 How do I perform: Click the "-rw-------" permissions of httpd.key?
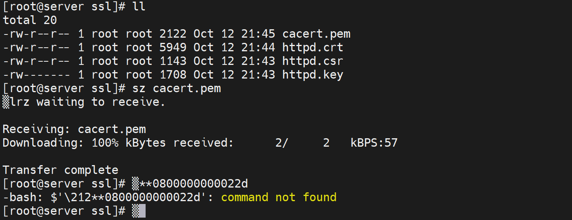tap(37, 75)
